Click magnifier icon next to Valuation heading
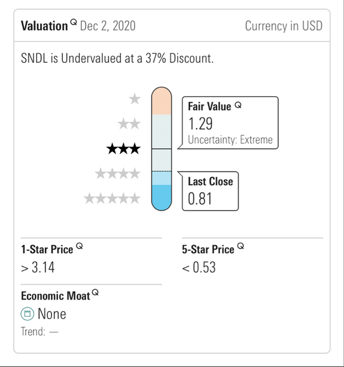Viewport: 344px width, 367px height. (74, 23)
